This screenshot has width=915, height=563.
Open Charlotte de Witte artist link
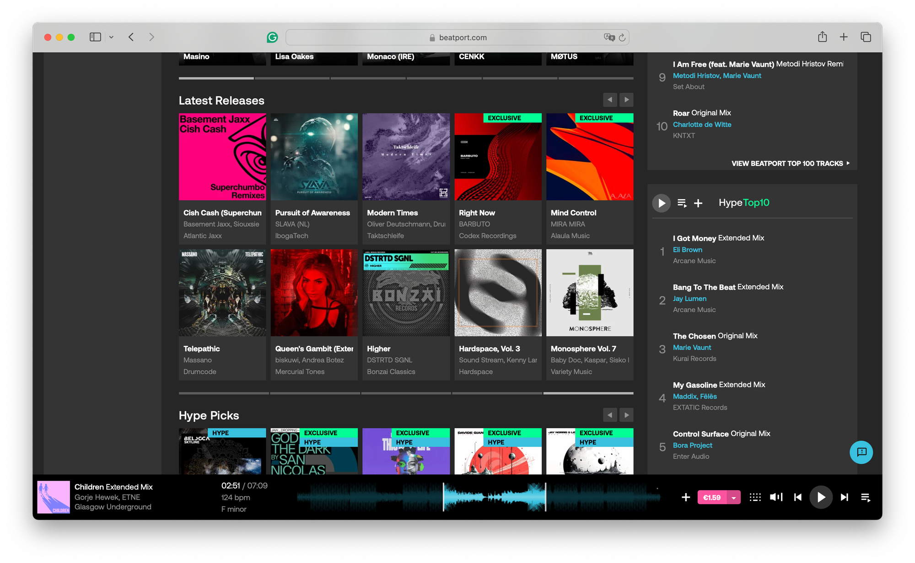702,124
